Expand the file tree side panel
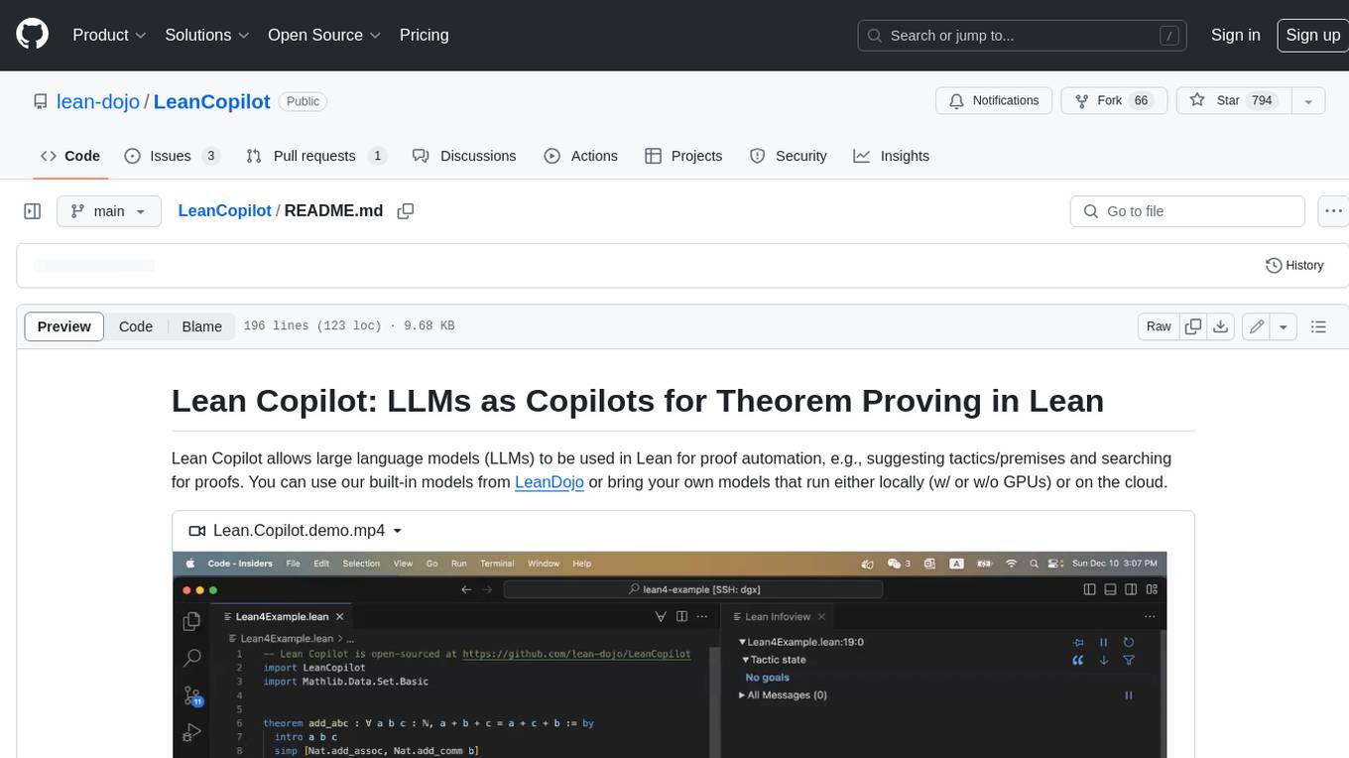Viewport: 1349px width, 758px height. coord(33,211)
